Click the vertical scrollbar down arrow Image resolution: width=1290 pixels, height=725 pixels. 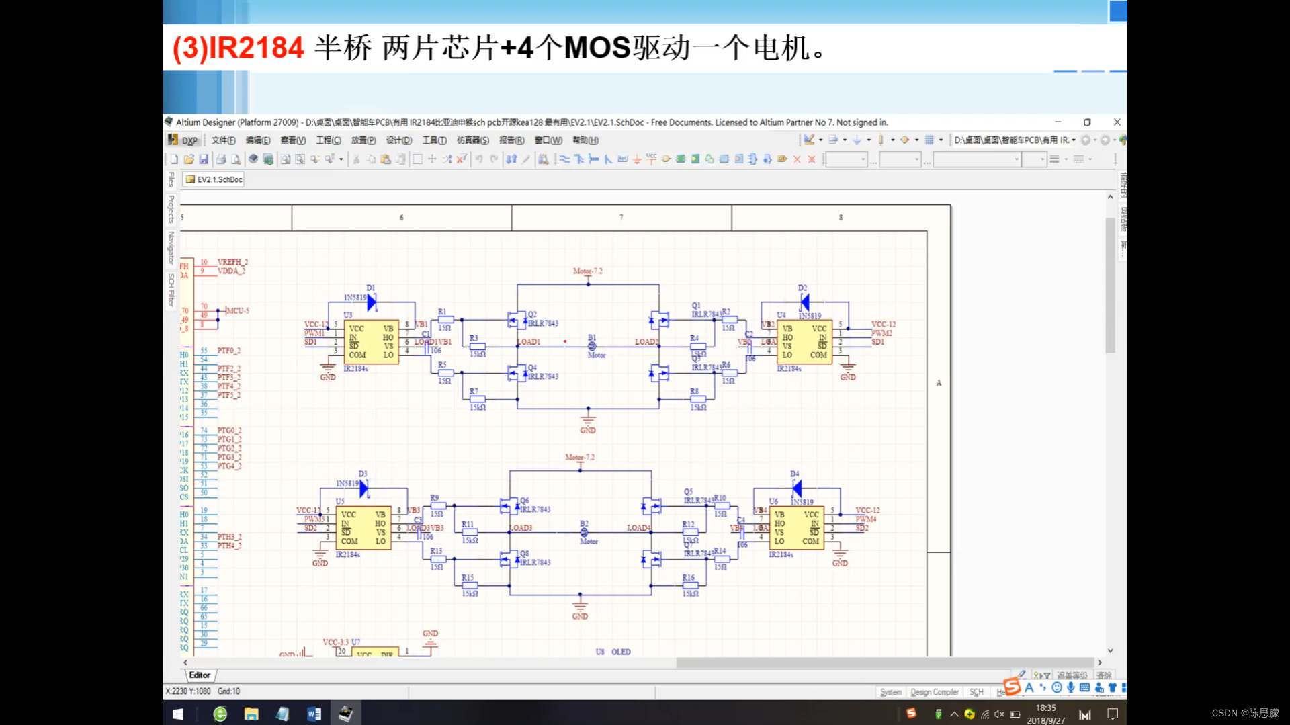point(1110,650)
